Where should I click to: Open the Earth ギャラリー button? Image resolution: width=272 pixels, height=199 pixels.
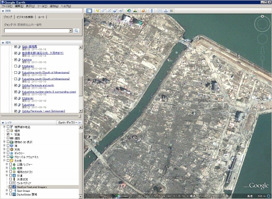point(69,123)
